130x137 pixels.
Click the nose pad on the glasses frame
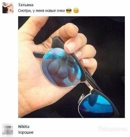coord(81,98)
